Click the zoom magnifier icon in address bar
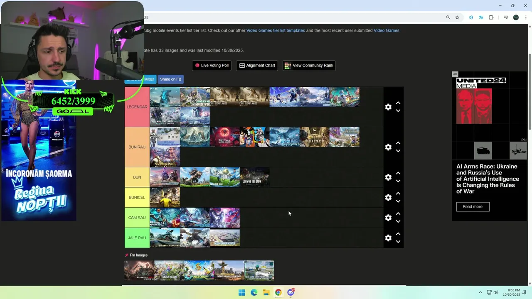 pyautogui.click(x=448, y=17)
